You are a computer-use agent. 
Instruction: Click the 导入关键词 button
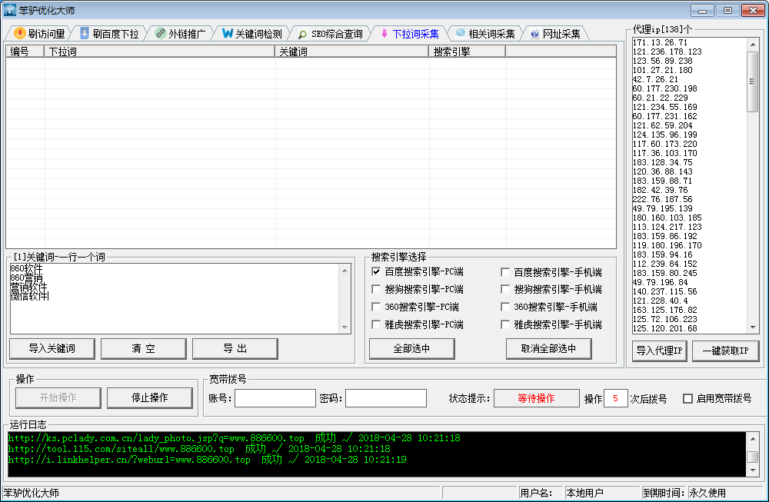pos(52,348)
